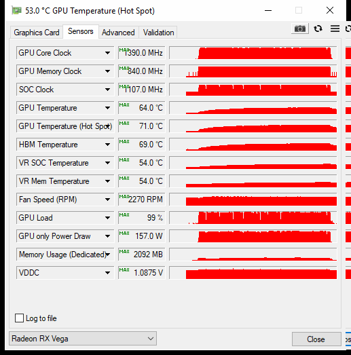Click the 1390.0 MHz core clock value
The image size is (351, 355).
[x=142, y=53]
